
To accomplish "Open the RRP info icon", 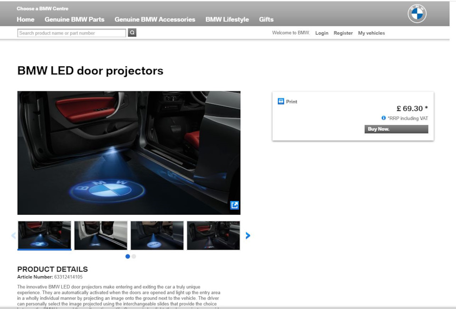I will point(384,118).
